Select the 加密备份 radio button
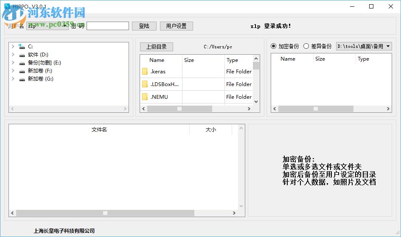Viewport: 401px width, 237px height. 273,46
